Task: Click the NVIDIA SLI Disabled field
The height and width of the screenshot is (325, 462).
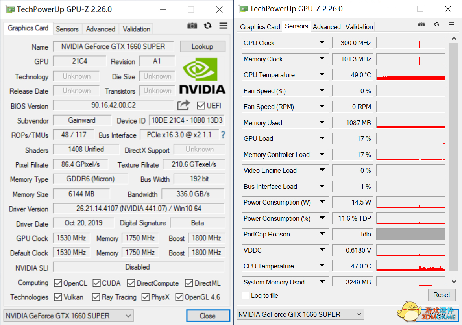Action: click(138, 267)
